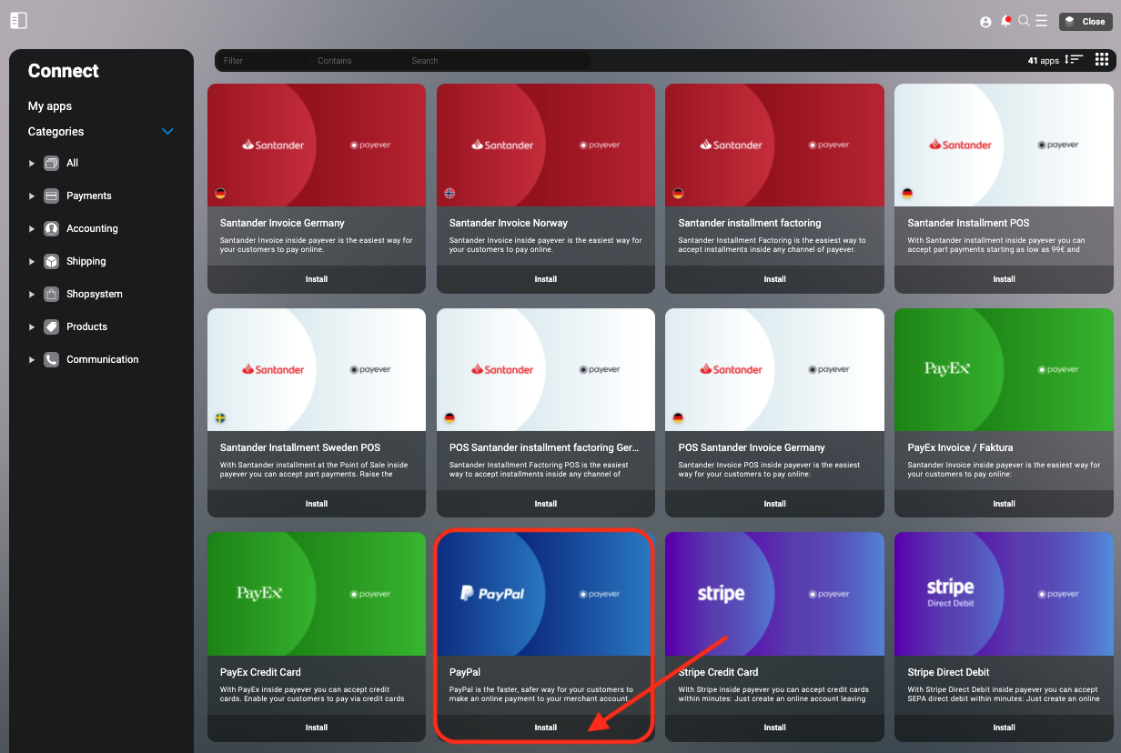Image resolution: width=1121 pixels, height=753 pixels.
Task: Select the Payments category label
Action: [89, 196]
